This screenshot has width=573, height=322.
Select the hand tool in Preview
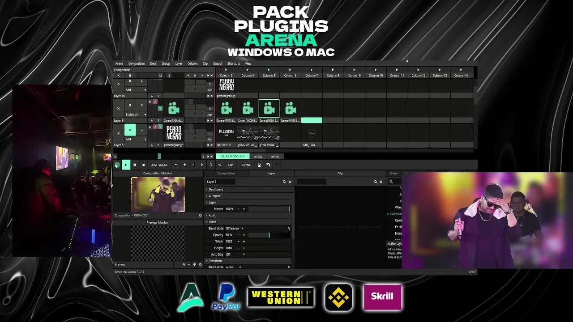tap(194, 265)
